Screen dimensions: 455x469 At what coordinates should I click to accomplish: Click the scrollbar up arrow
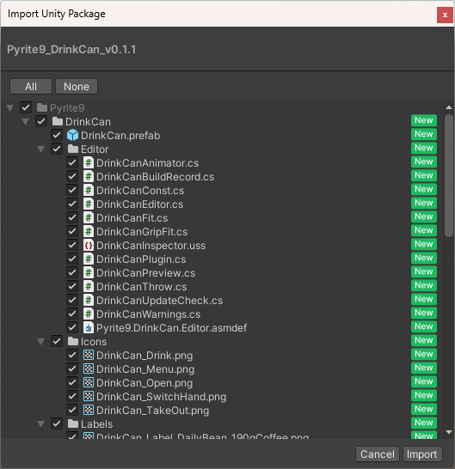tap(449, 107)
